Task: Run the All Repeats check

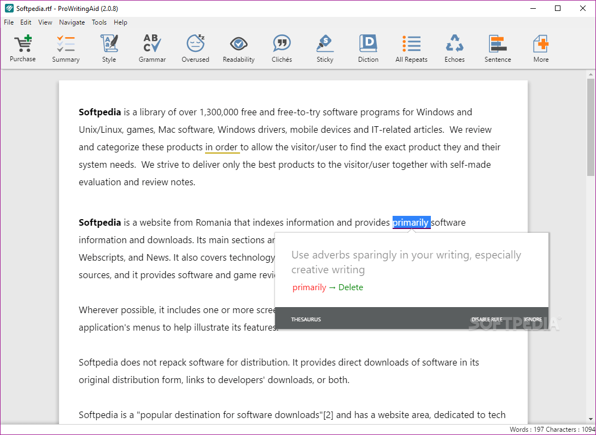Action: (411, 48)
